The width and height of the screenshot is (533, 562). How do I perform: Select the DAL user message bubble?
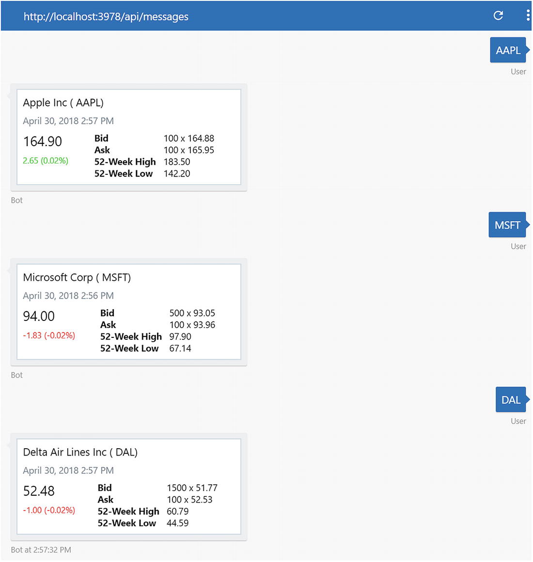click(x=510, y=400)
